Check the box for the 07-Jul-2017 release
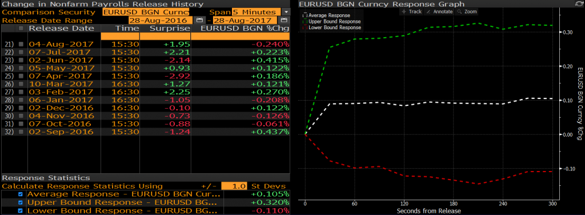 click(21, 52)
